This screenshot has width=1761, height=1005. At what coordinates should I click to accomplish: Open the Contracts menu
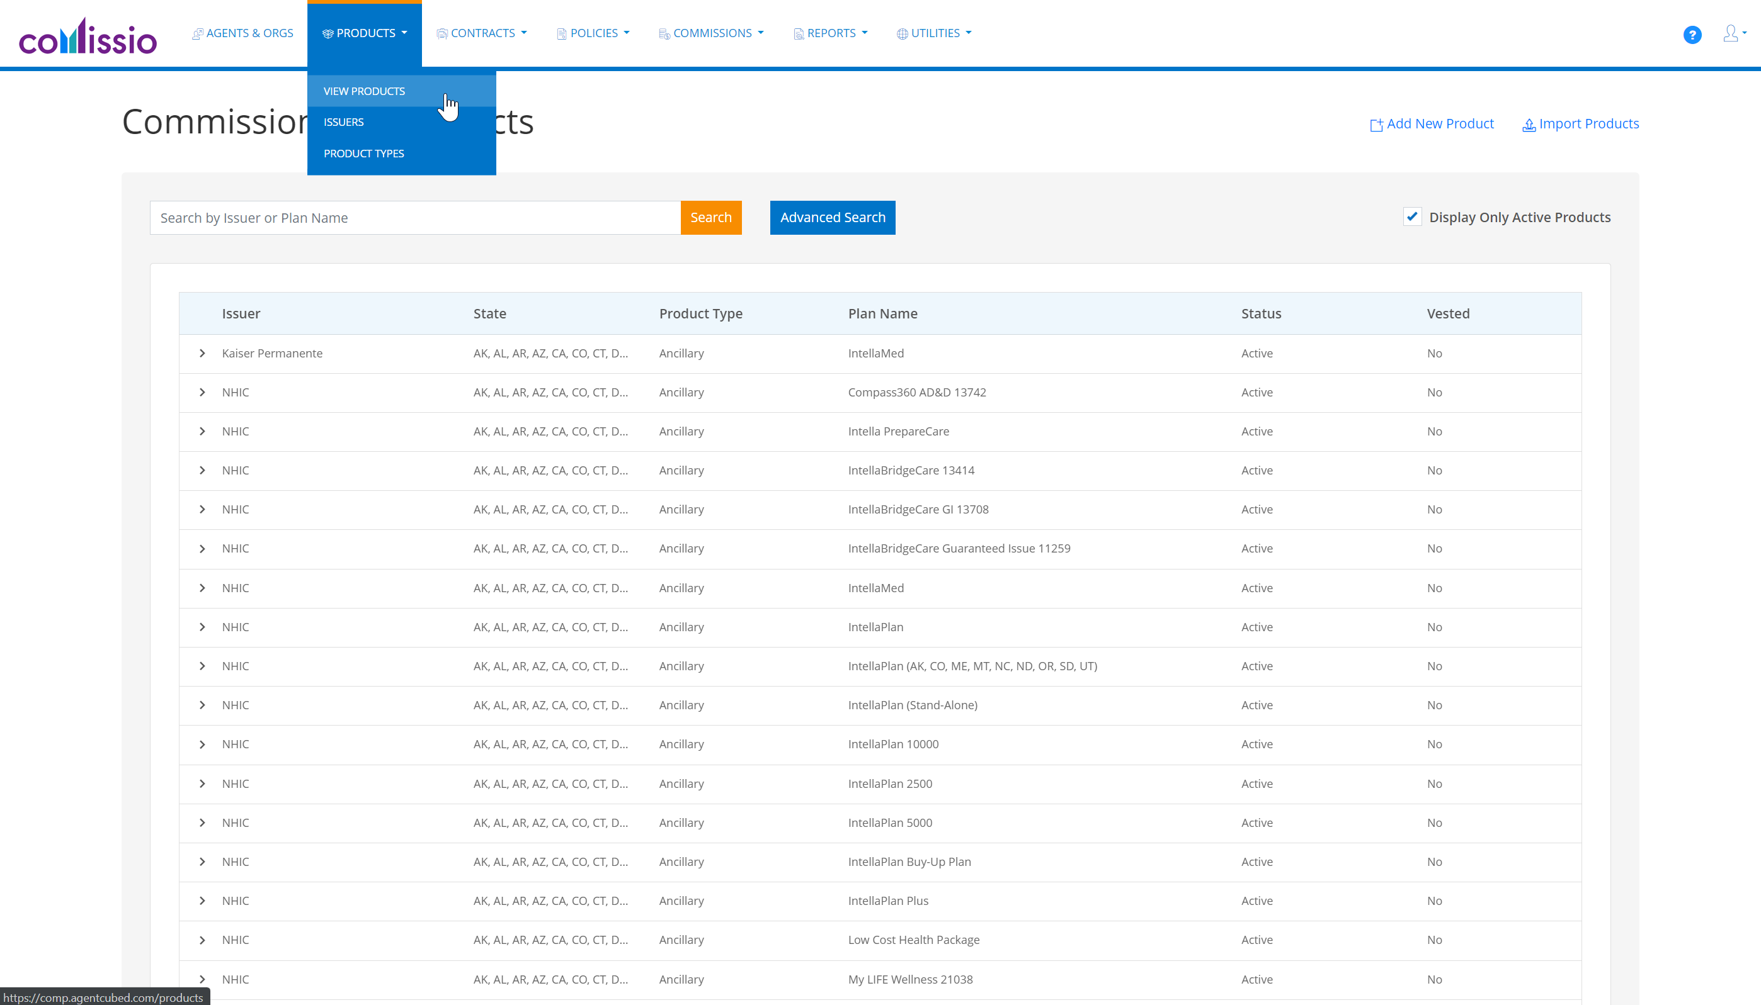pos(482,33)
